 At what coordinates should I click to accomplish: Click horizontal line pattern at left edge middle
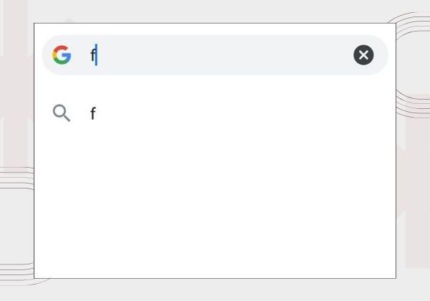click(x=16, y=178)
